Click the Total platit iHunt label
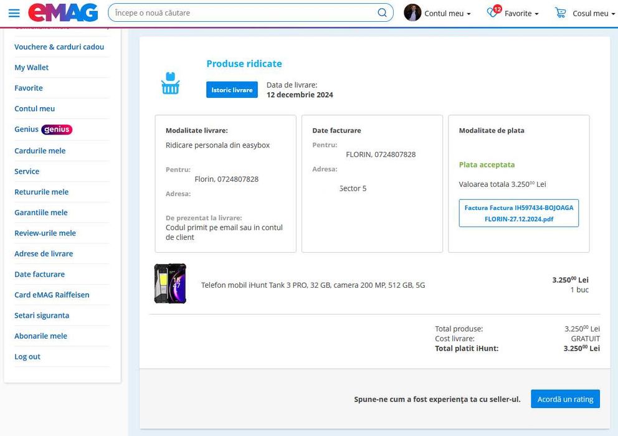 pyautogui.click(x=467, y=348)
